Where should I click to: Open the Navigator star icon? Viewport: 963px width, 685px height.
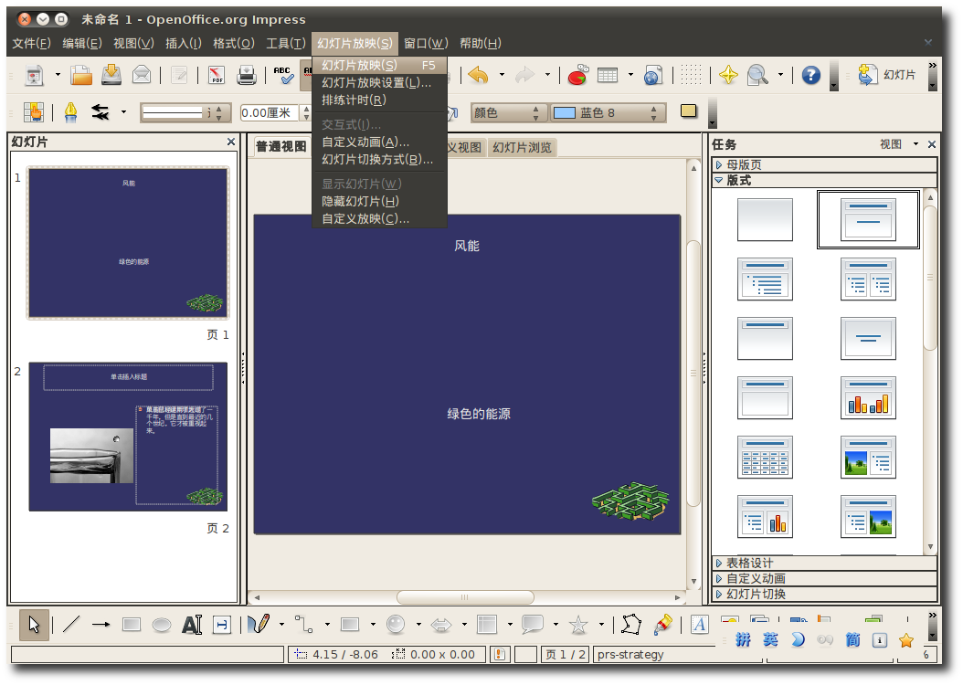click(728, 75)
